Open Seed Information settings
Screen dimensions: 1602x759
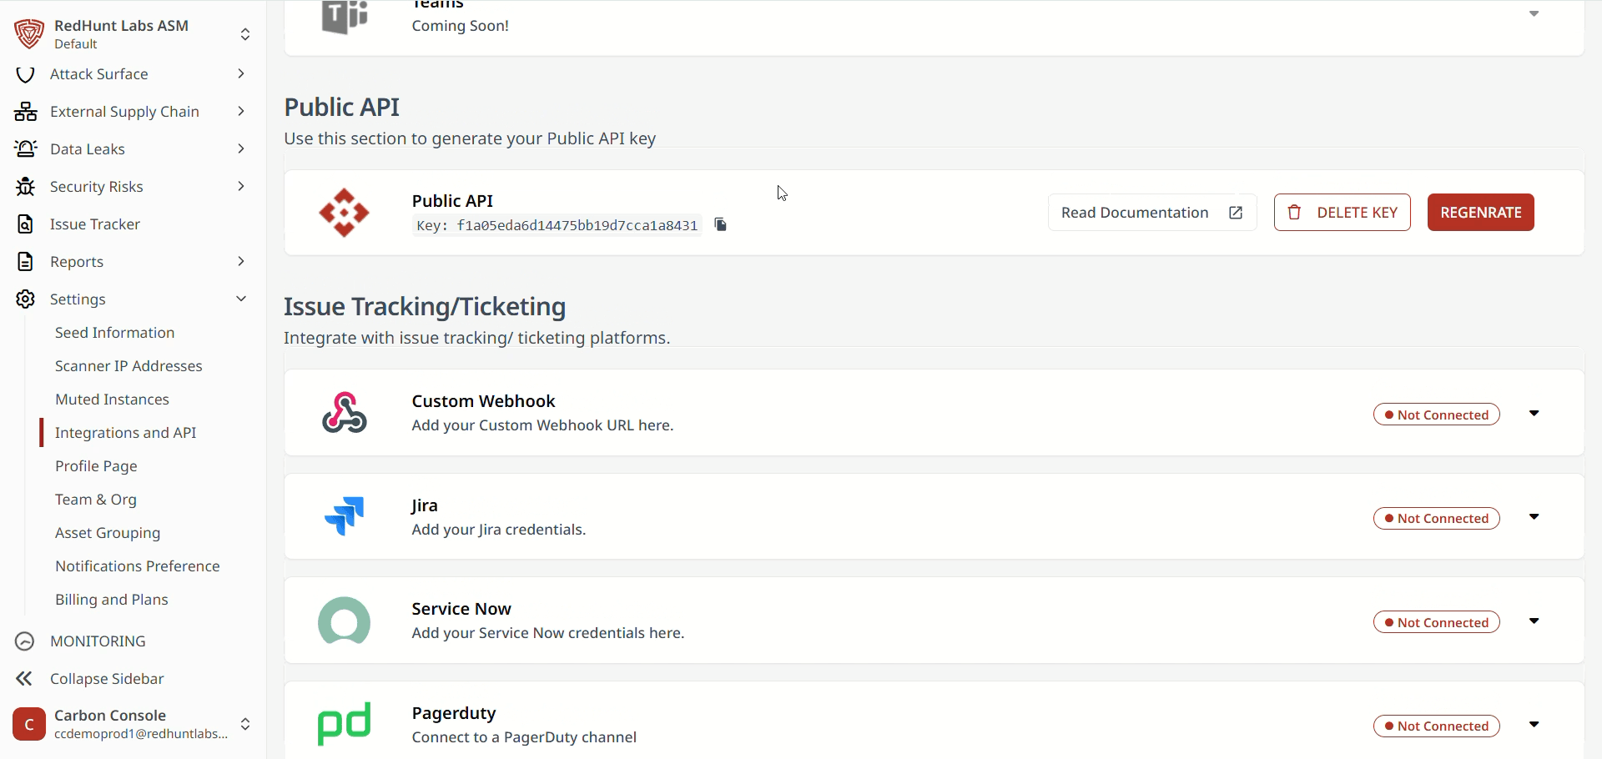click(115, 333)
